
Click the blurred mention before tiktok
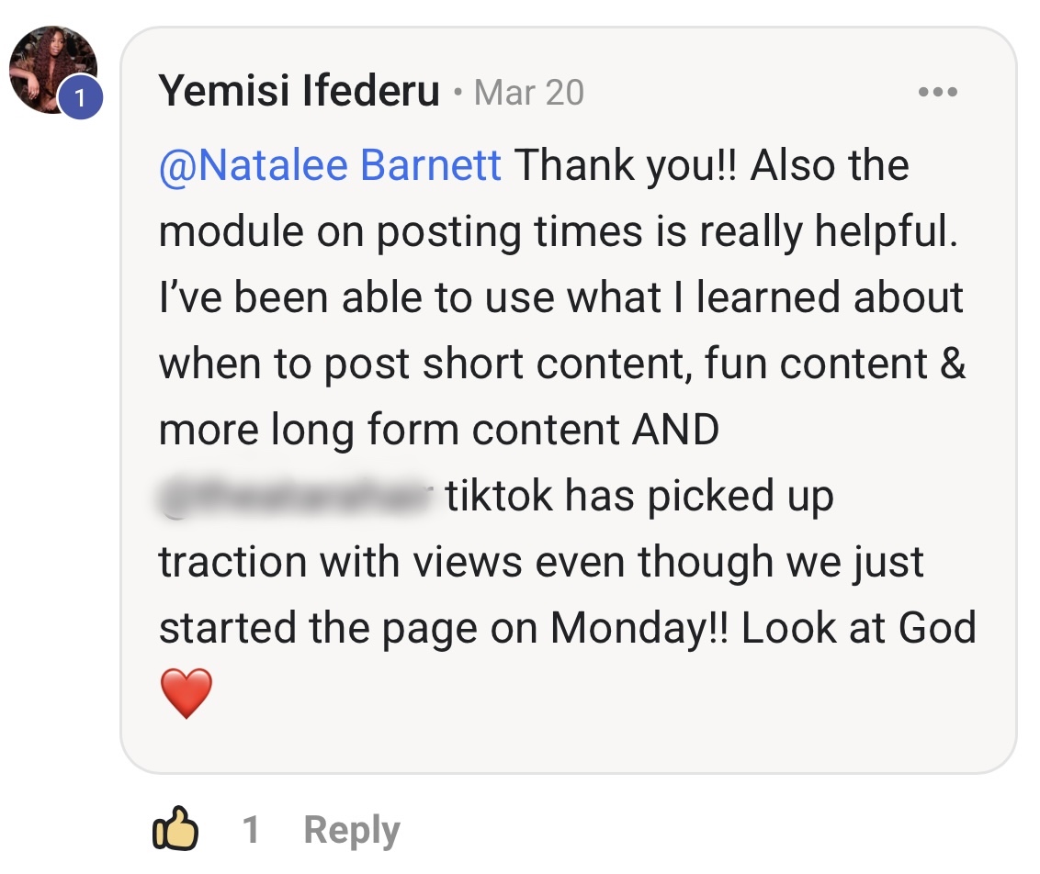[295, 496]
